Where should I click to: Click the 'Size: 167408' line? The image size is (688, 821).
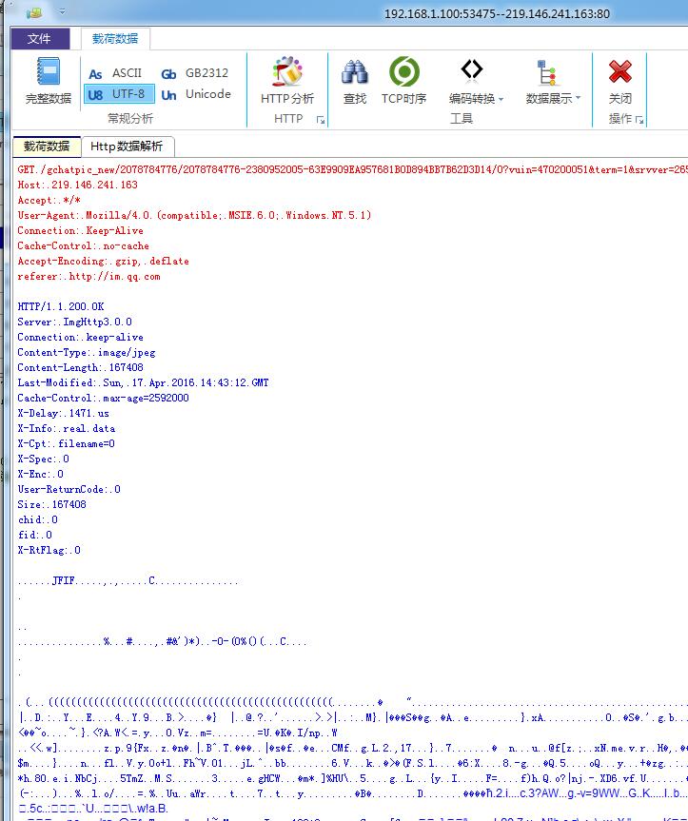51,503
